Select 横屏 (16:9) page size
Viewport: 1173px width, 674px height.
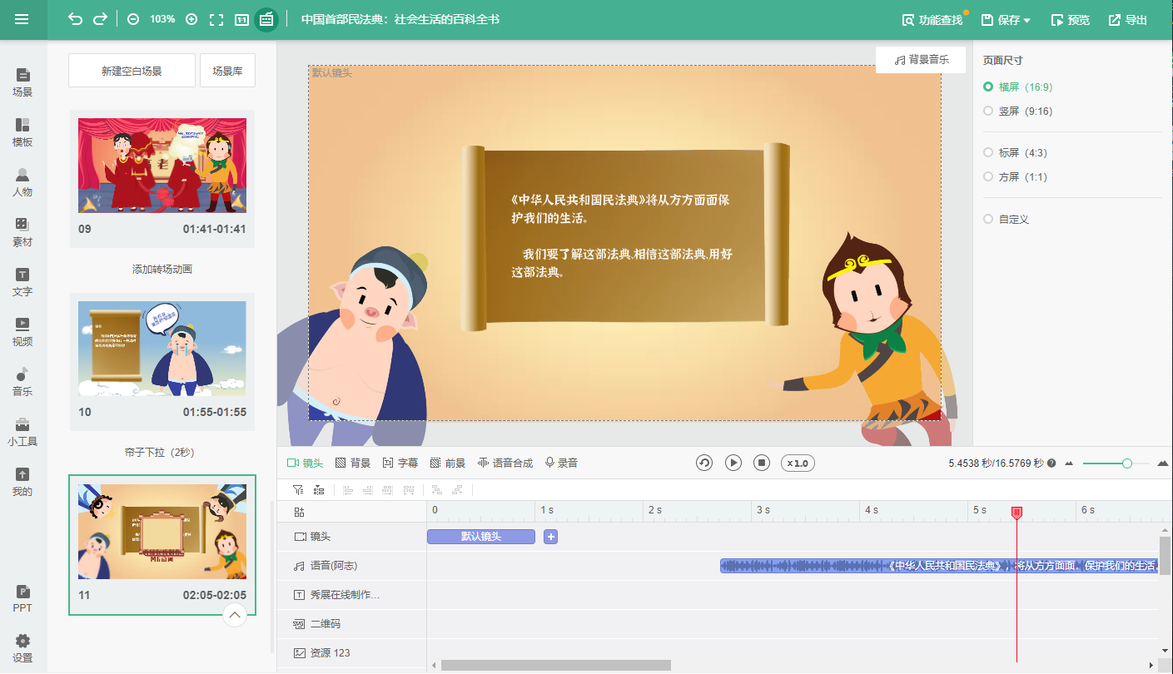(1020, 87)
